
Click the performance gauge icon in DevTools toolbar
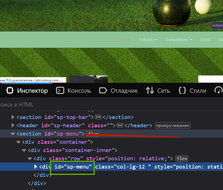tap(219, 91)
